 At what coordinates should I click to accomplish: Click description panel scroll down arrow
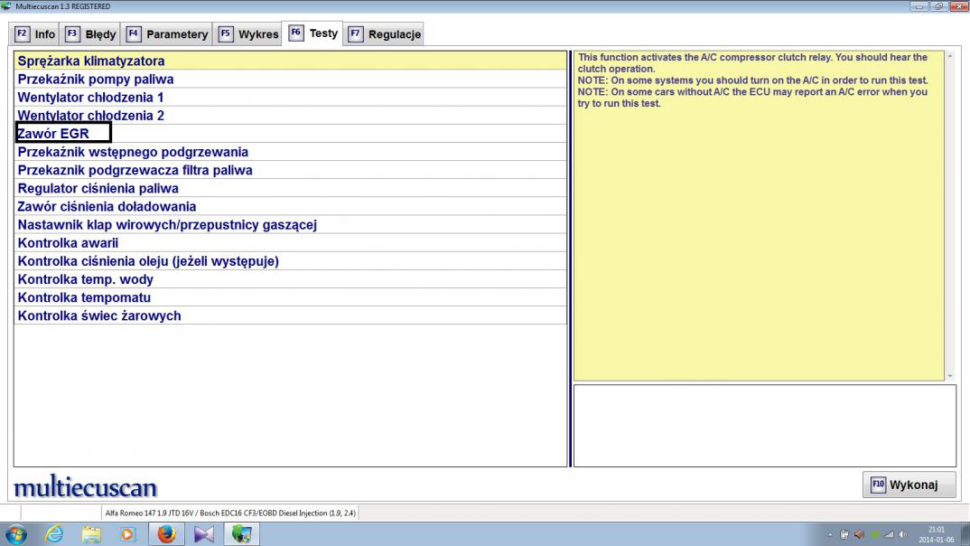(x=950, y=376)
